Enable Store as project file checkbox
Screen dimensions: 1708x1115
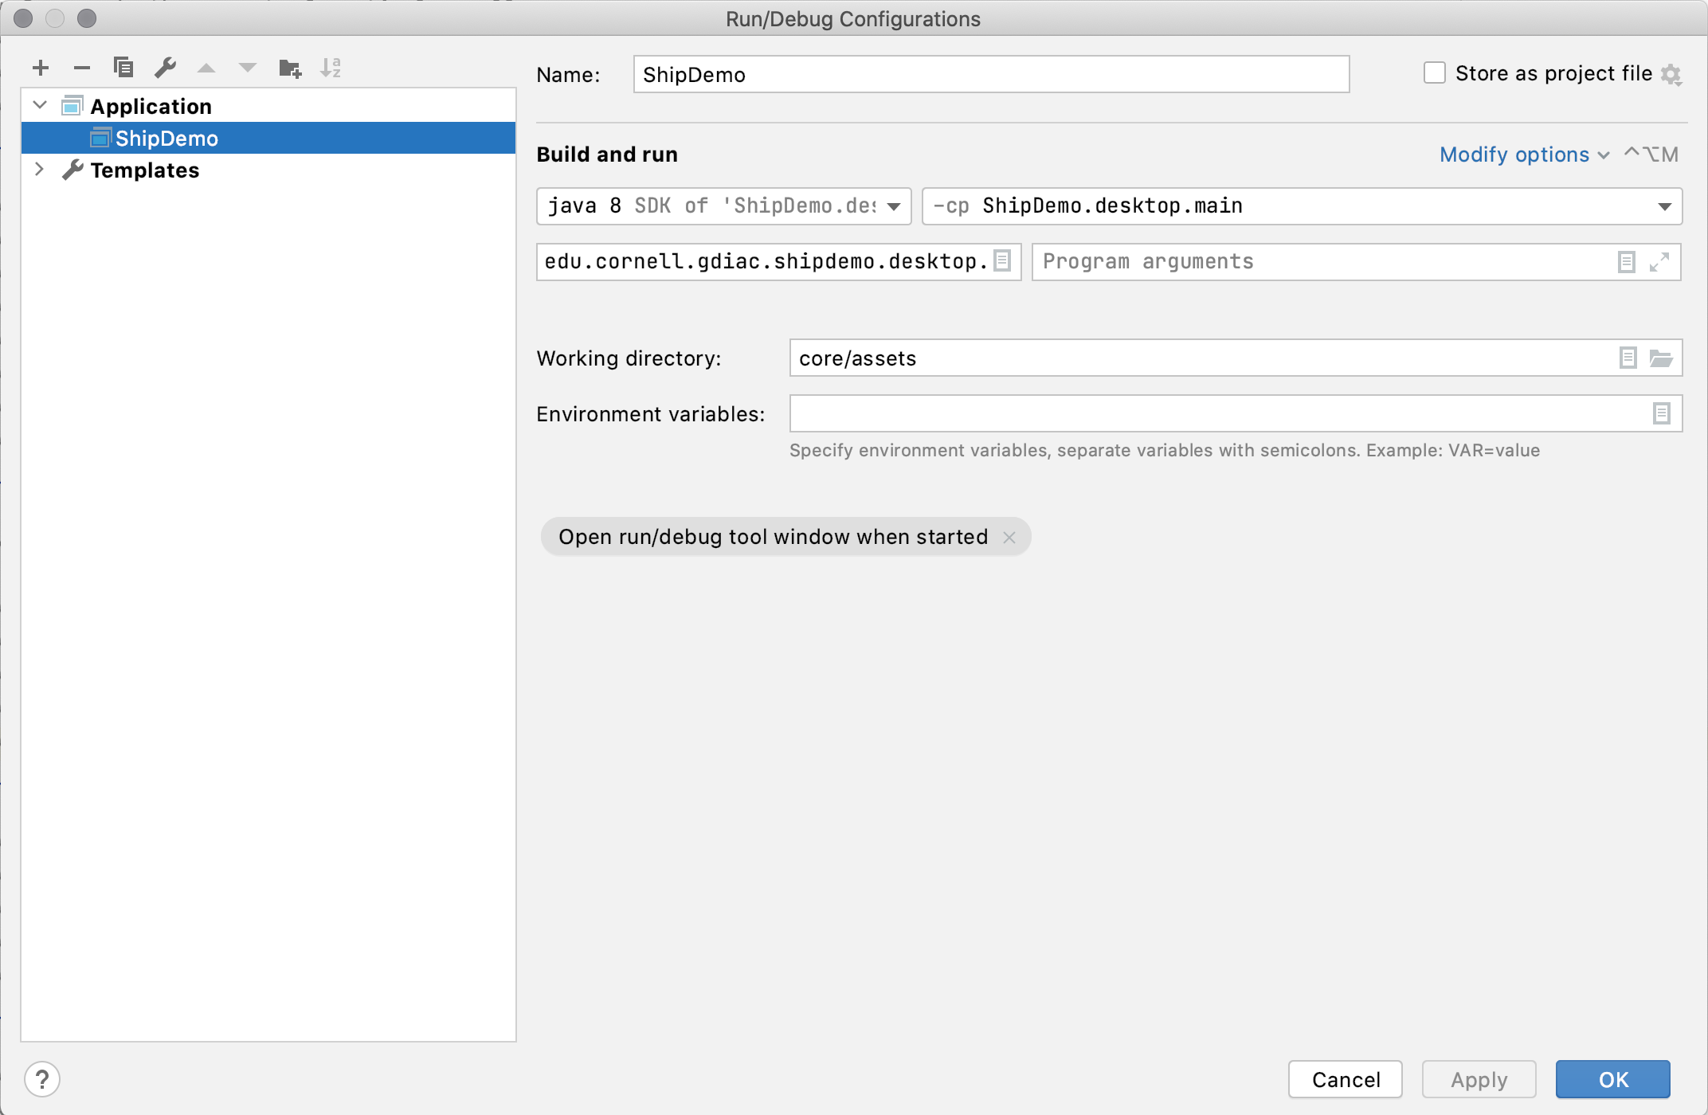click(x=1435, y=73)
